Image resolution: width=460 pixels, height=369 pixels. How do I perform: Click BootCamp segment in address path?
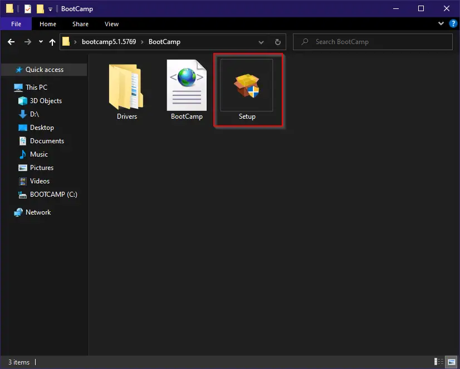(164, 42)
